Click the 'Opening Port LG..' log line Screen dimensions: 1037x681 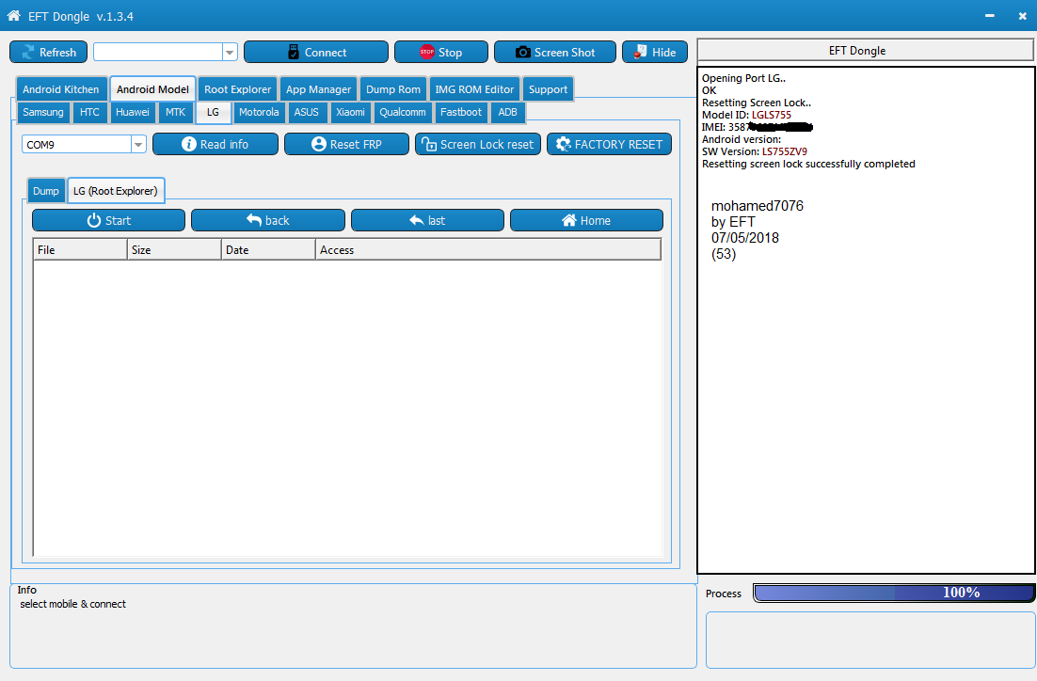[743, 78]
